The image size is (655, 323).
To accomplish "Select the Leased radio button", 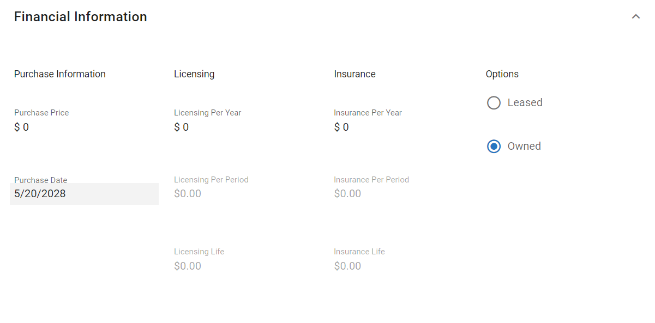I will click(x=494, y=103).
